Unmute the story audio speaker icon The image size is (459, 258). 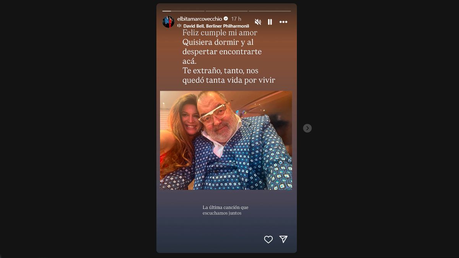click(258, 22)
